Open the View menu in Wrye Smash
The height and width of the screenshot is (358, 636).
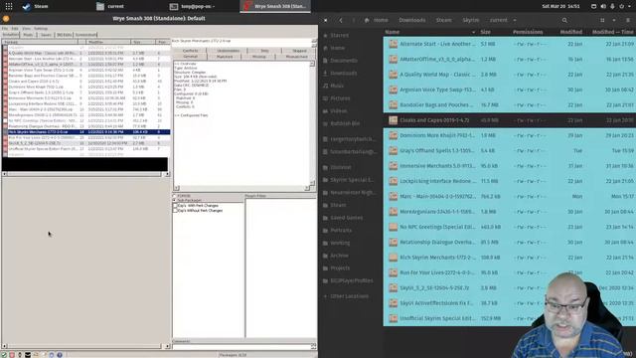[x=27, y=29]
